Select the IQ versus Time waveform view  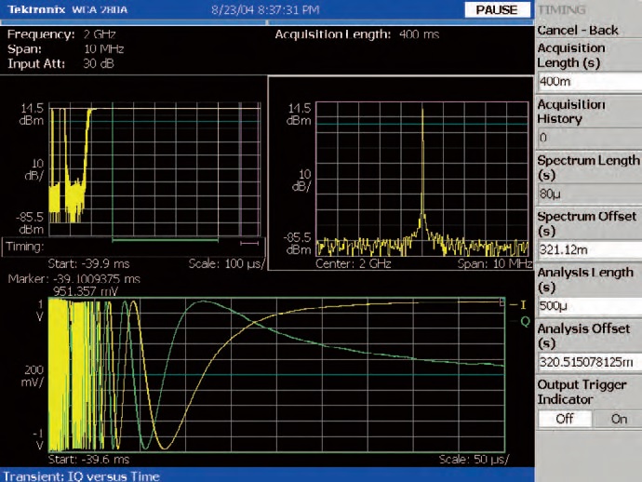[x=275, y=375]
